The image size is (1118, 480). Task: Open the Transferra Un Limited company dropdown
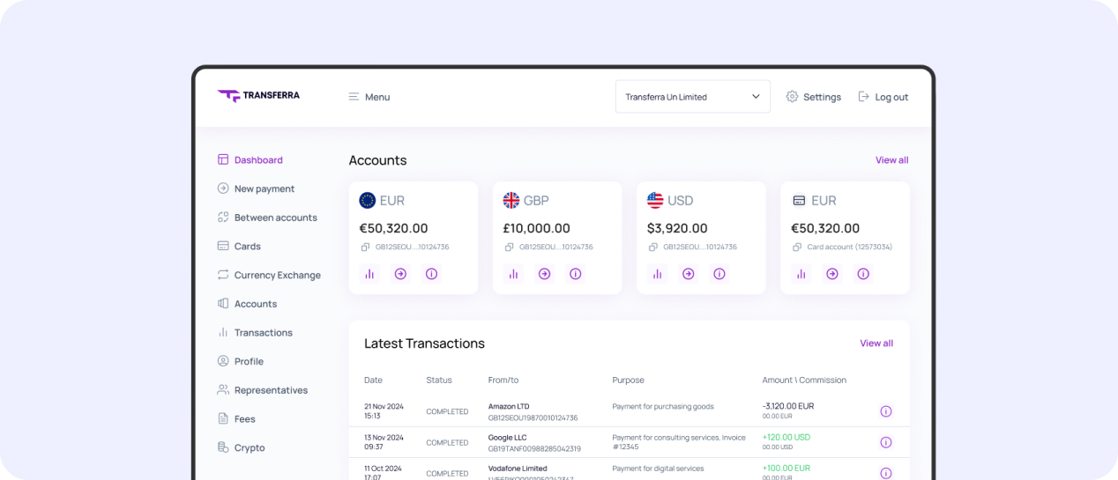pos(692,97)
